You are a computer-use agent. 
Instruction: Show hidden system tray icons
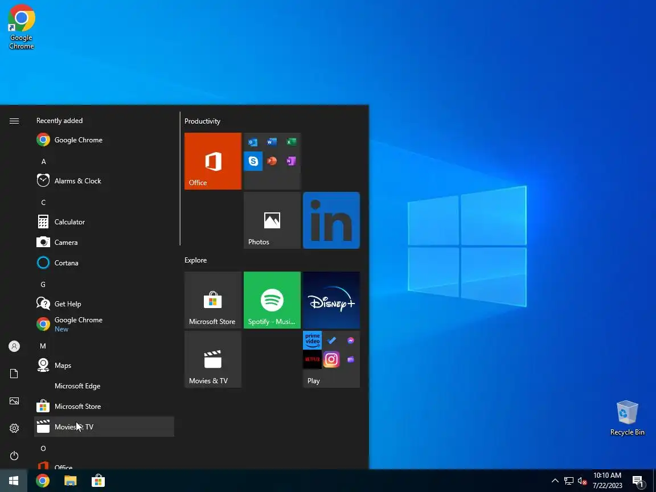(555, 481)
